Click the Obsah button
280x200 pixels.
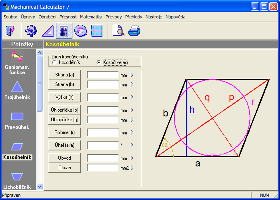tap(64, 168)
